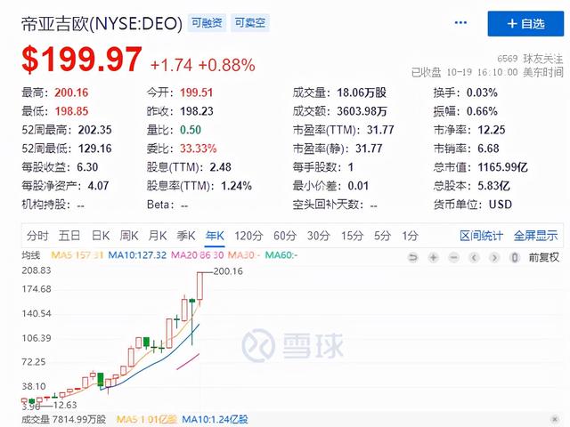Click the 52周最高 202.35 value
Viewport: 570px width, 427px height.
(x=95, y=130)
